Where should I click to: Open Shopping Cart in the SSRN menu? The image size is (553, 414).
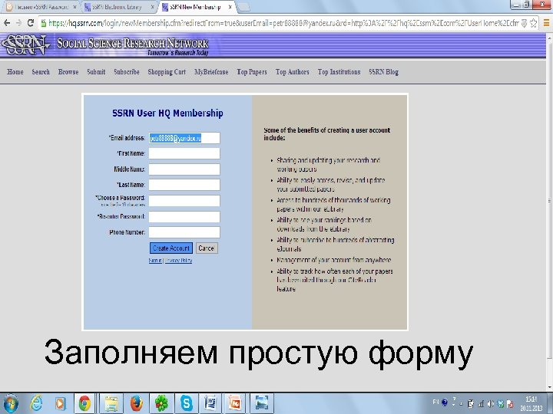(x=167, y=72)
